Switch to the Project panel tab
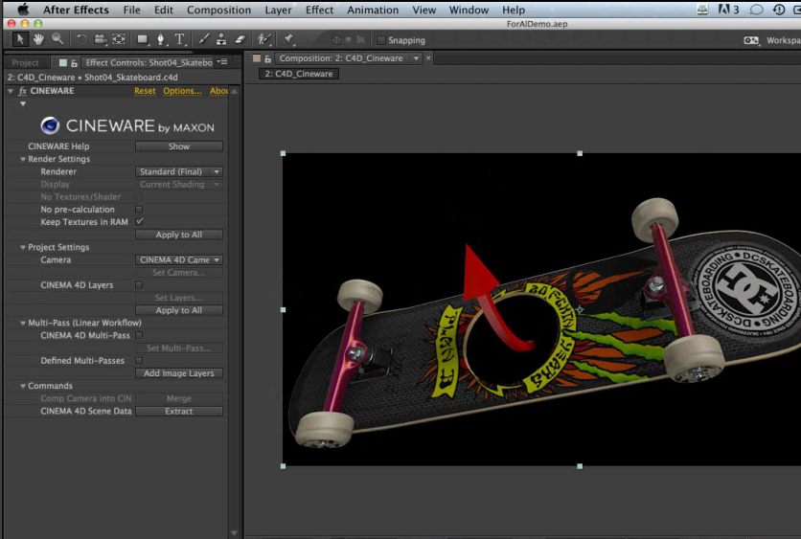Viewport: 801px width, 539px height. (26, 63)
